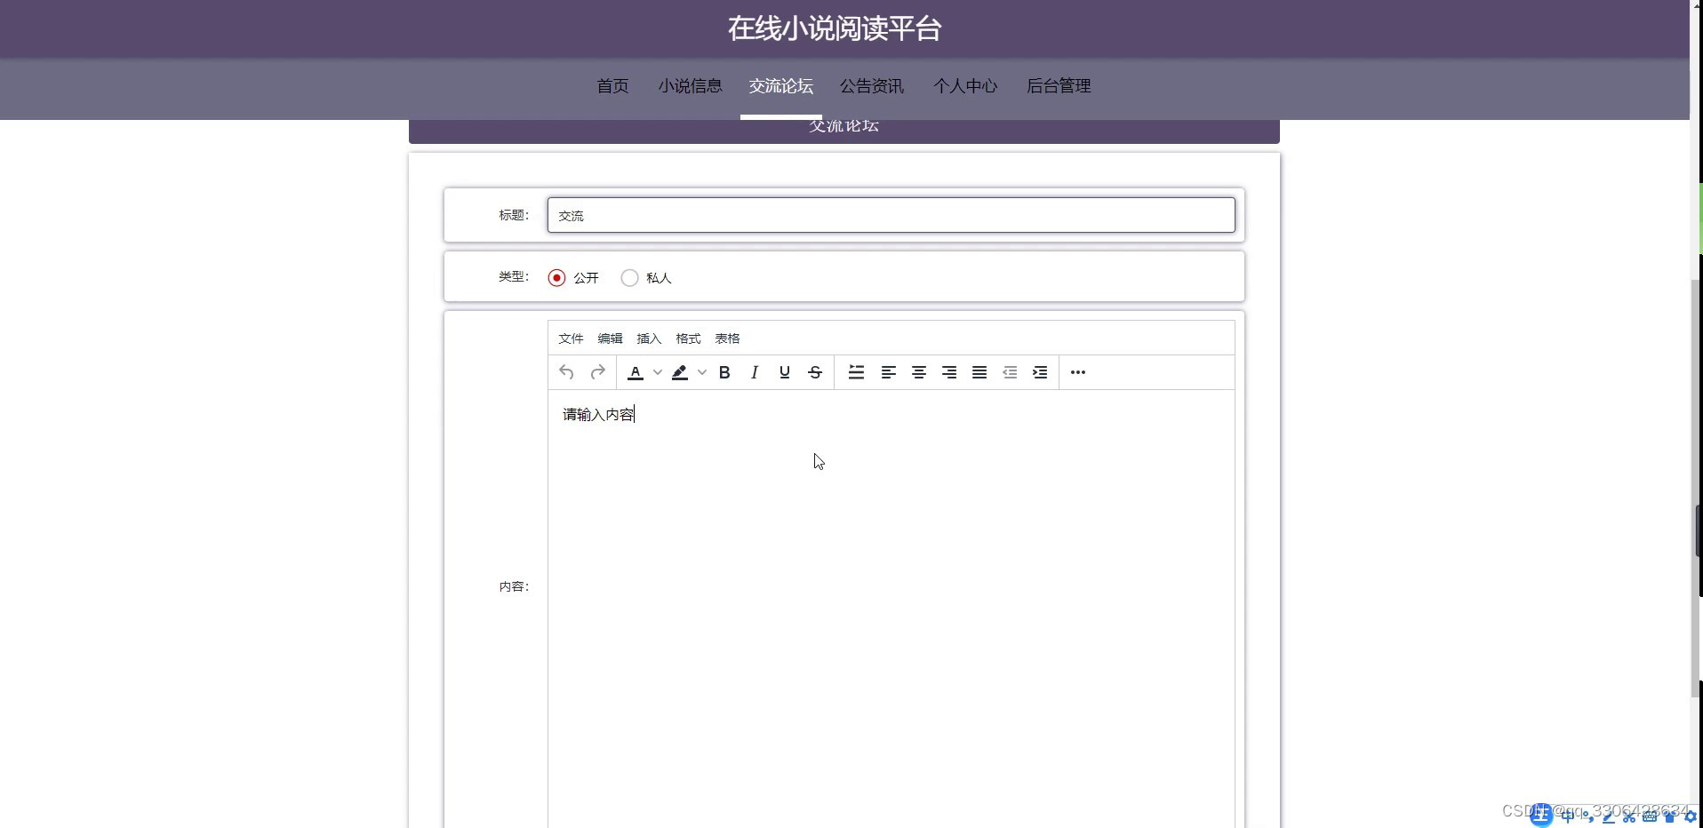Increase paragraph indent
The width and height of the screenshot is (1703, 828).
[1040, 372]
